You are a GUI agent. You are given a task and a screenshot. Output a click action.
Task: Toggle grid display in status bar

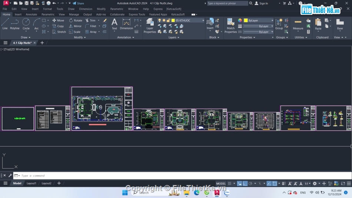click(x=229, y=184)
